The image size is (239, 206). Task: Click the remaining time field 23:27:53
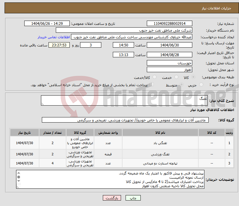pyautogui.click(x=59, y=45)
